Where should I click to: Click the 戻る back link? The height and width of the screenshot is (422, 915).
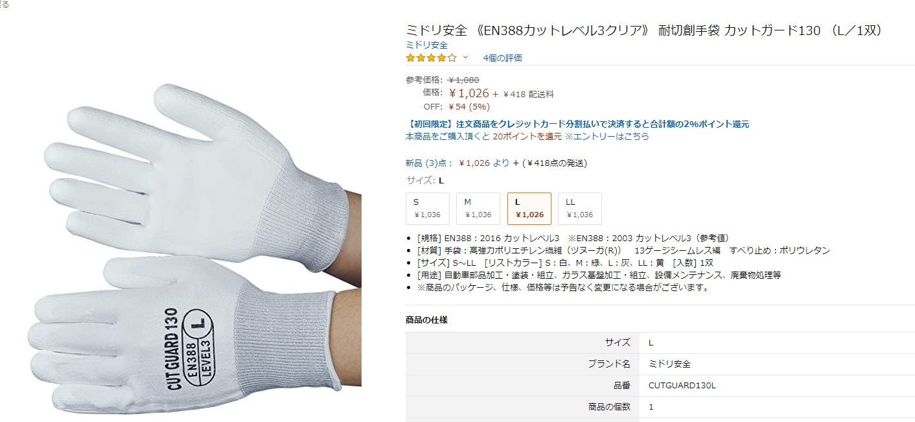pos(5,4)
